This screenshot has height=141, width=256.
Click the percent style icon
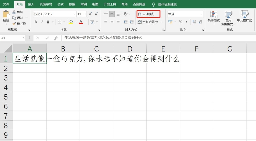180,22
